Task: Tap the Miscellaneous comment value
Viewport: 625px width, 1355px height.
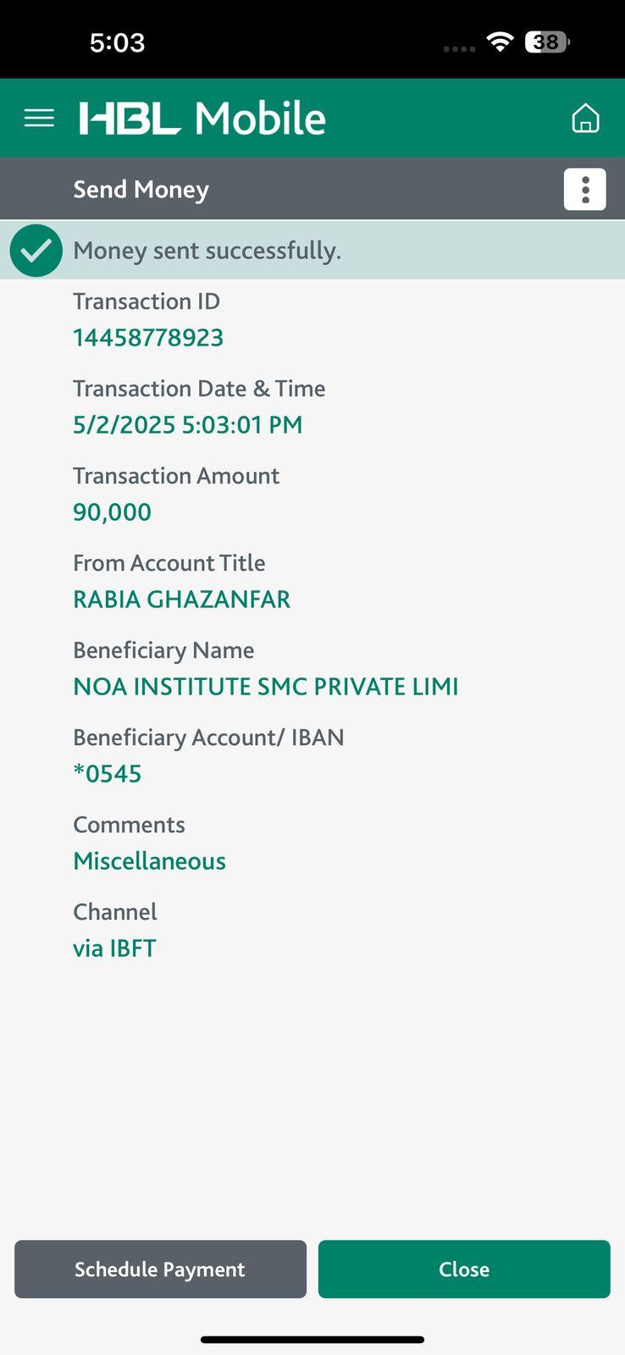Action: pyautogui.click(x=149, y=861)
